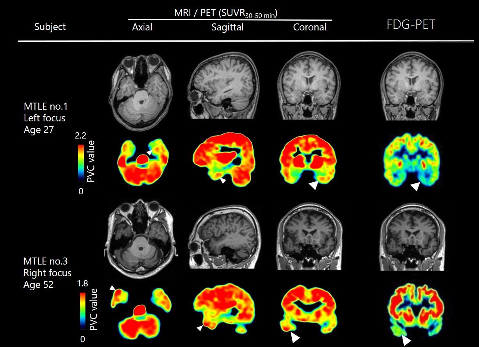Click the arrowhead on MTLE no.3 sagittal PET
Screen dimensions: 479x350
coord(200,329)
